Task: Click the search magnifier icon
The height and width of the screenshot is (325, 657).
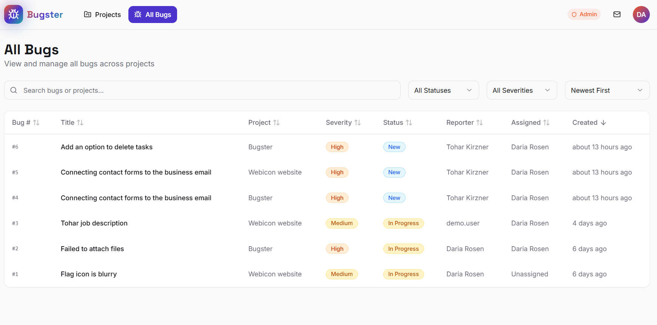Action: tap(14, 90)
